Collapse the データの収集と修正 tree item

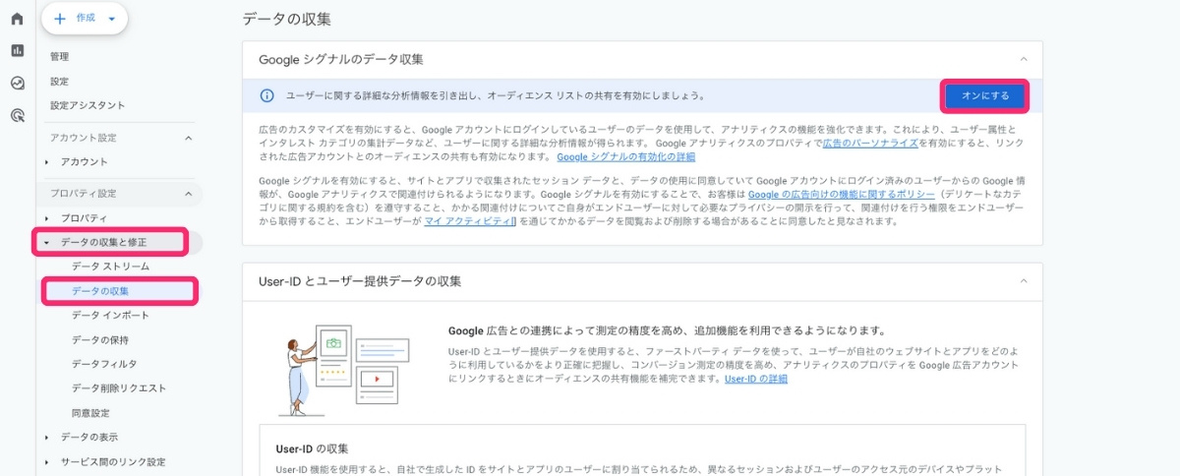[x=46, y=242]
